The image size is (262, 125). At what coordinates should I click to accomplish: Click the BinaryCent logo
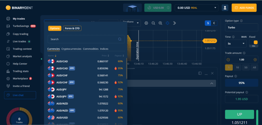(x=19, y=7)
